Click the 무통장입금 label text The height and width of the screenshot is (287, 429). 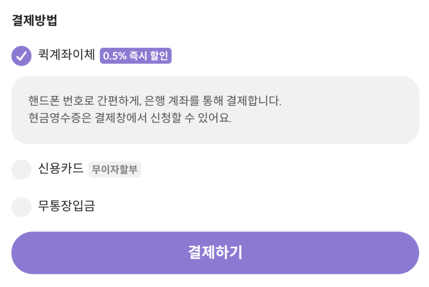[67, 206]
